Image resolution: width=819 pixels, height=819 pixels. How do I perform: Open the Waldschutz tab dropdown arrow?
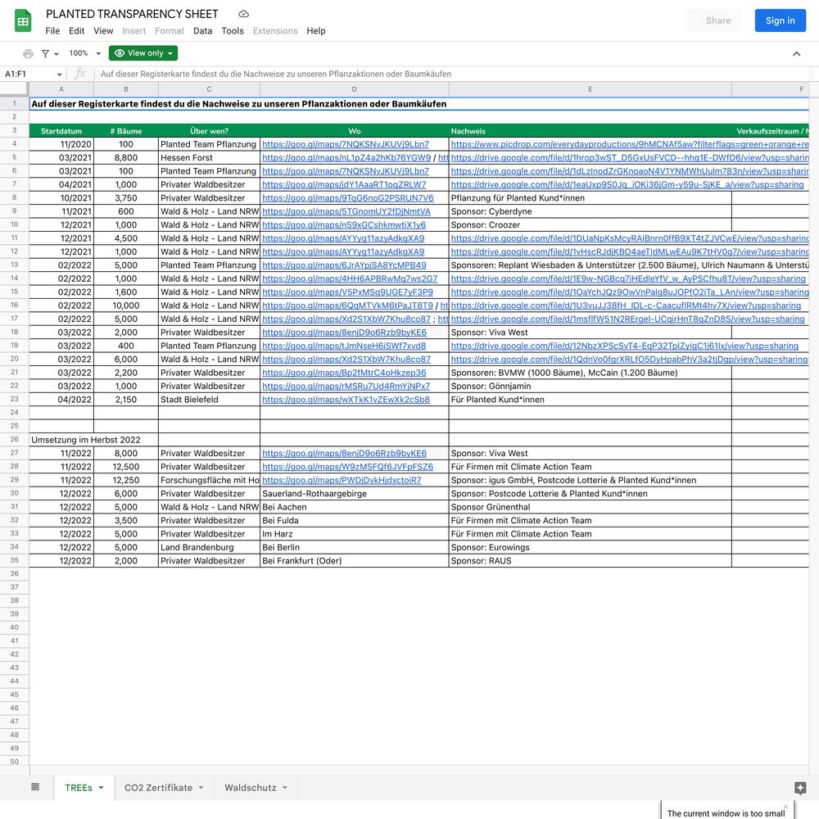(285, 788)
